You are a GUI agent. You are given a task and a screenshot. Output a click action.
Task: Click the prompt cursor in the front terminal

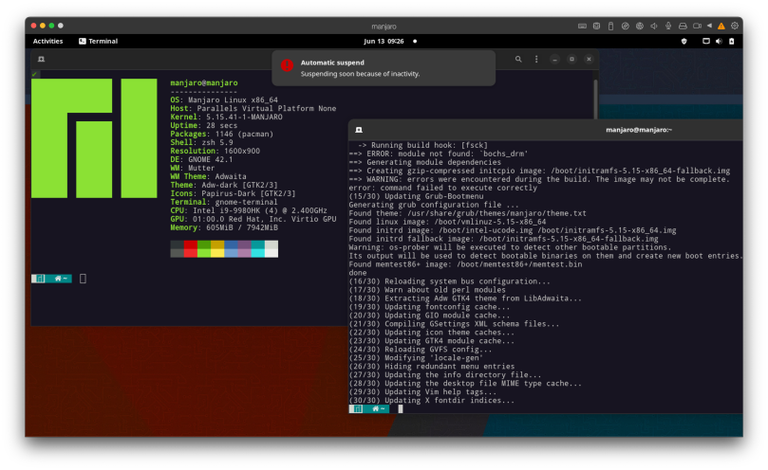pyautogui.click(x=401, y=408)
